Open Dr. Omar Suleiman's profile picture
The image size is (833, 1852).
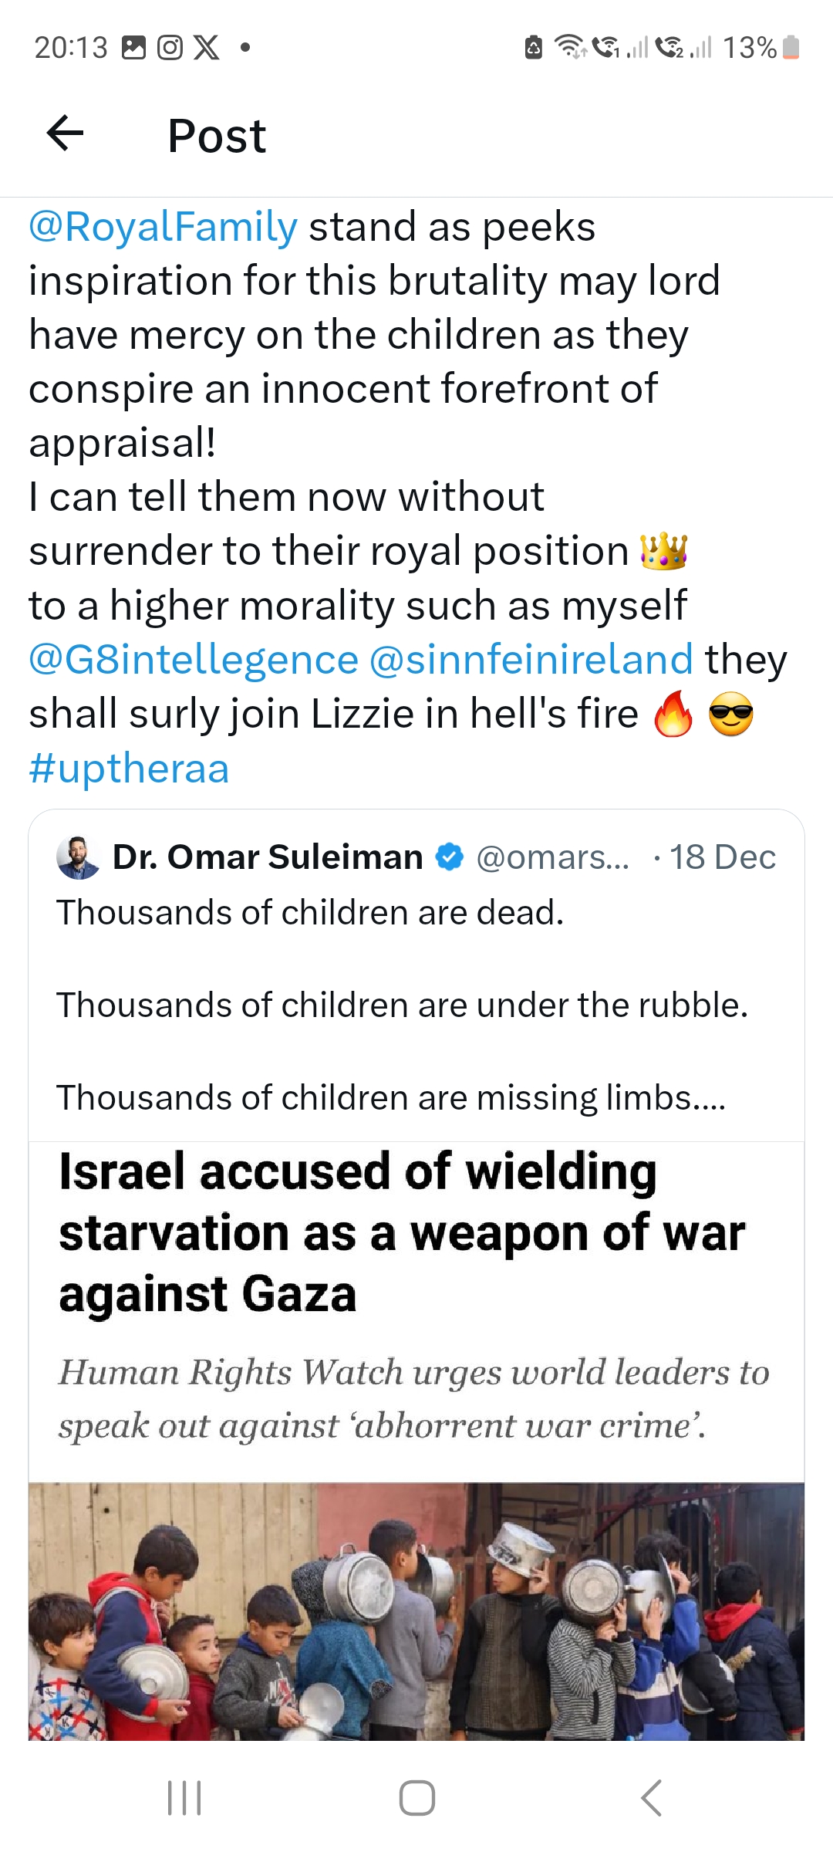(78, 857)
